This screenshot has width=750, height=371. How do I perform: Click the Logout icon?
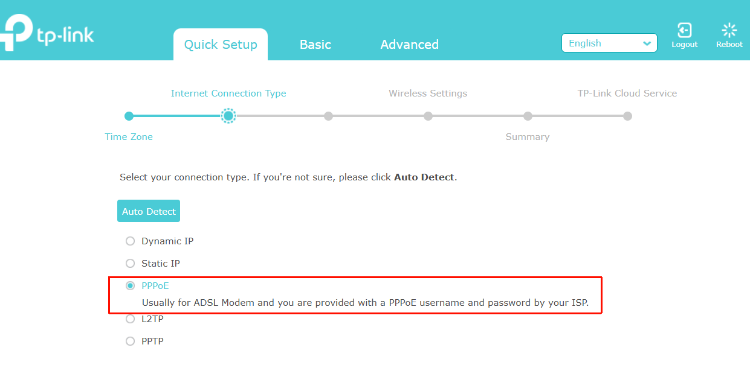coord(684,31)
